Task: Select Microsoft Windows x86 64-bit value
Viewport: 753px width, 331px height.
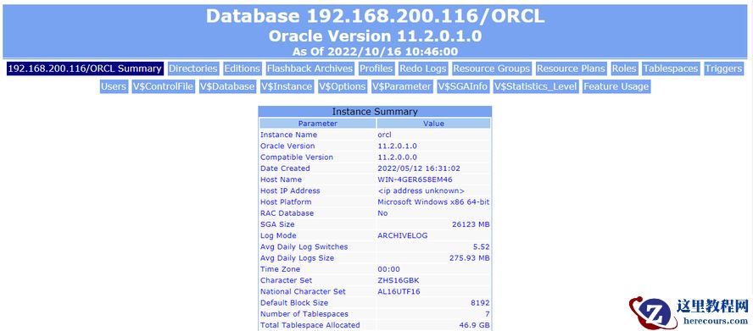Action: click(x=433, y=202)
